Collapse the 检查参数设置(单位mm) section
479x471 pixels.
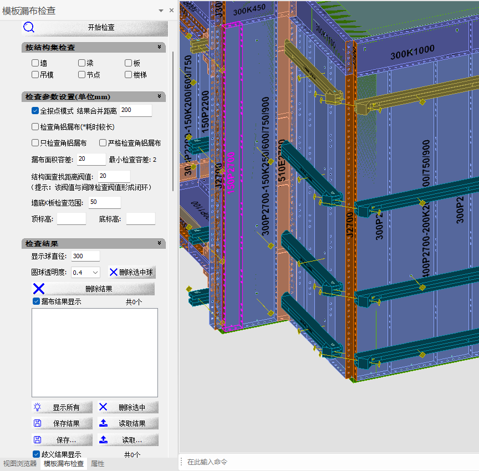(159, 96)
